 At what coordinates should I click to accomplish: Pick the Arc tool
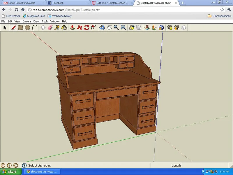click(34, 28)
